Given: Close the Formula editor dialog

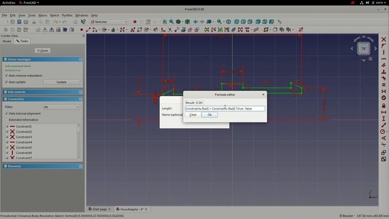Looking at the screenshot, I should (x=263, y=95).
